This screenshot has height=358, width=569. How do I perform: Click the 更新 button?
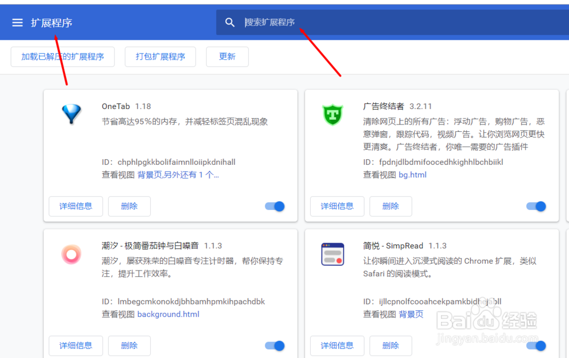coord(227,57)
